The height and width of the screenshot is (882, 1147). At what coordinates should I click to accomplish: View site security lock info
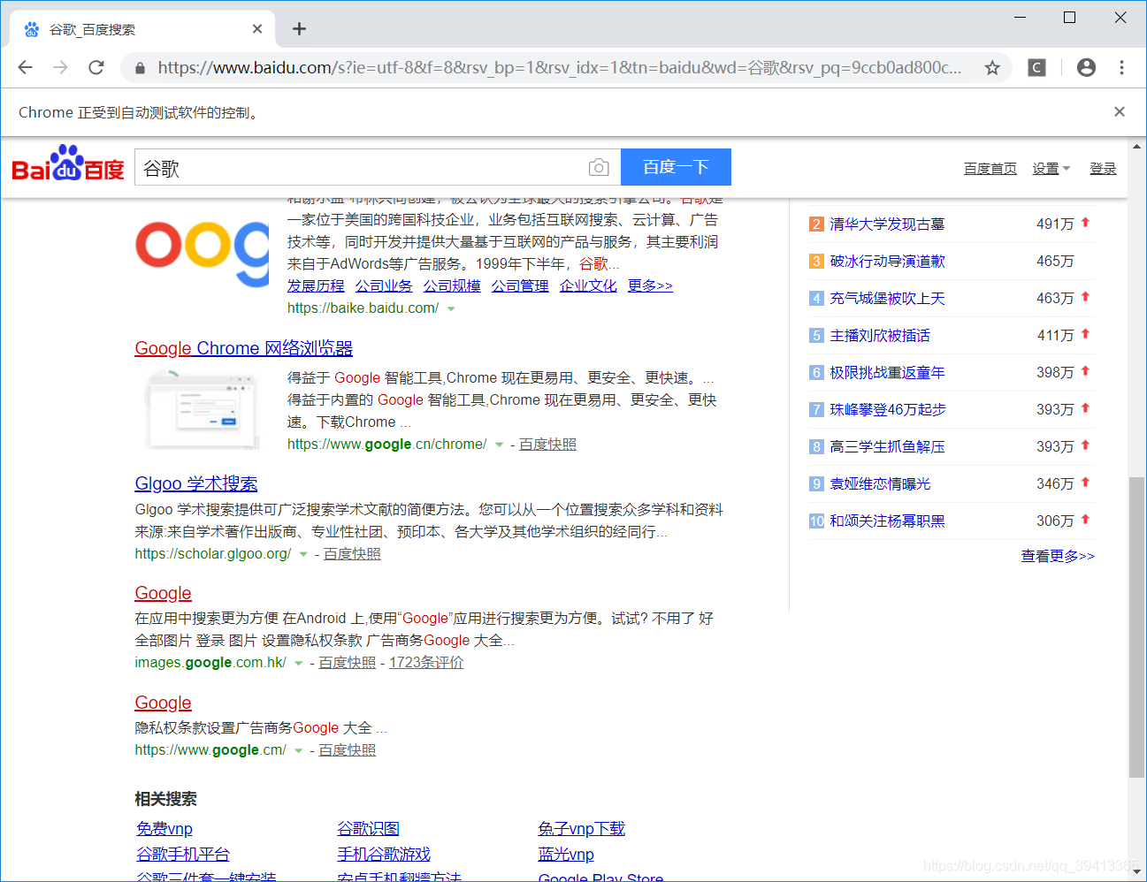(x=140, y=68)
